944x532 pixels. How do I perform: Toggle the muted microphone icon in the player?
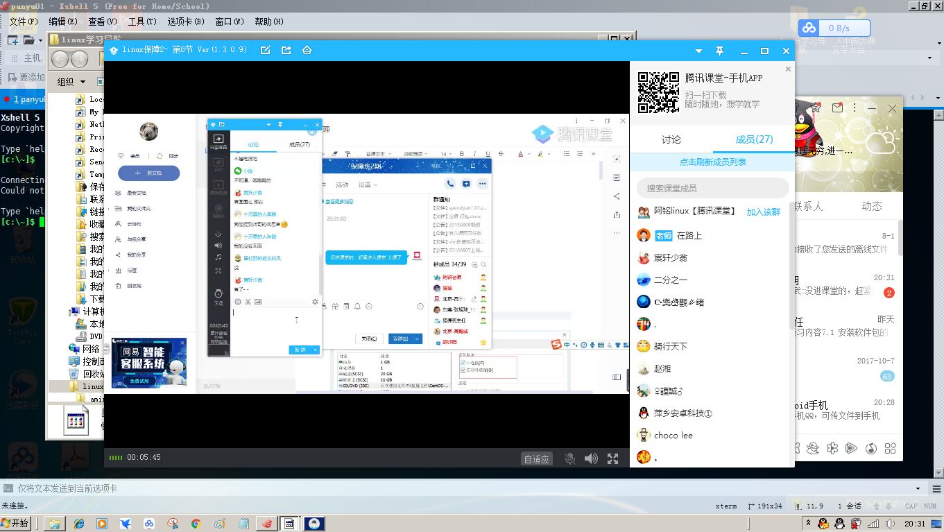click(x=570, y=458)
